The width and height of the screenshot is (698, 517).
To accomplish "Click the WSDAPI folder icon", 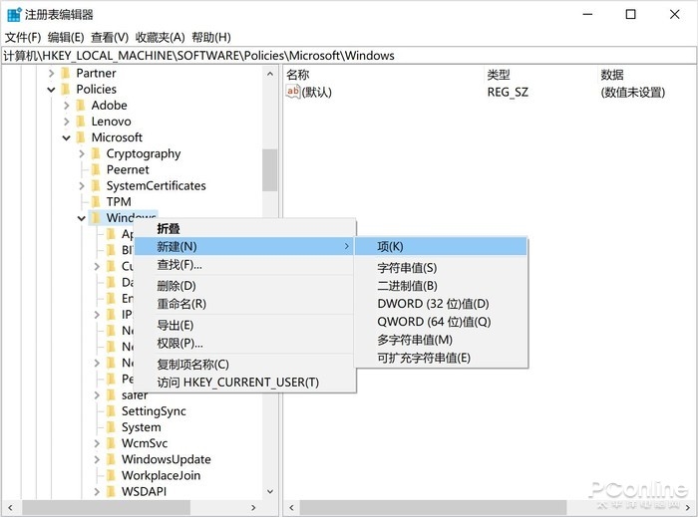I will [112, 492].
